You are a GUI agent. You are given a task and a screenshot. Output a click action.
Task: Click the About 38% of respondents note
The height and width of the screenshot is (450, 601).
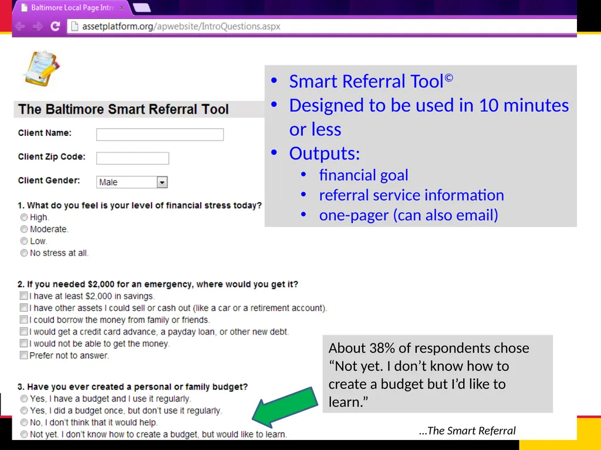(437, 374)
